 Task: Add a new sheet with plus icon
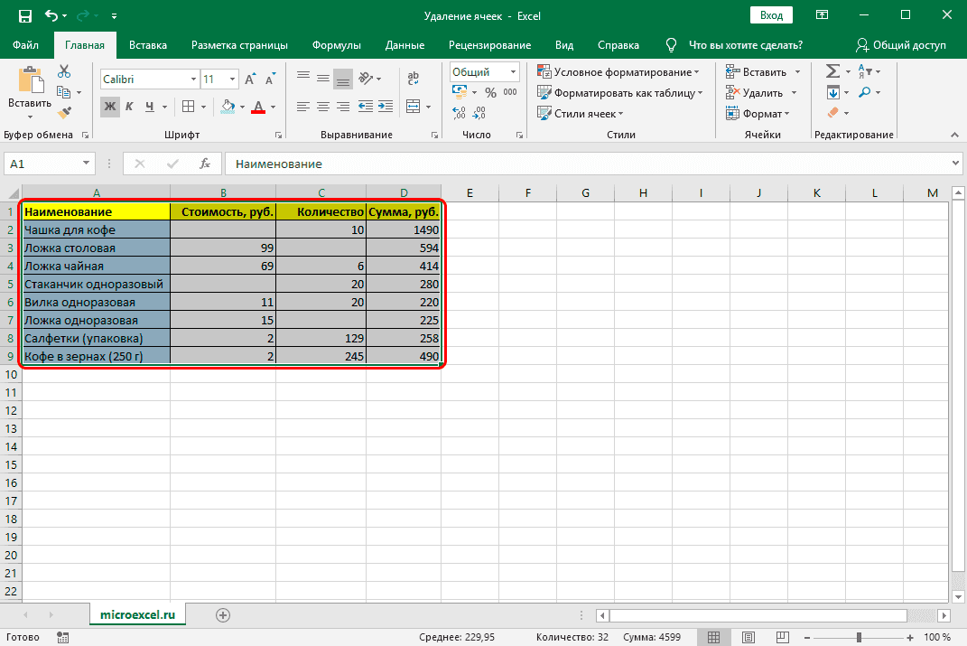[x=223, y=614]
